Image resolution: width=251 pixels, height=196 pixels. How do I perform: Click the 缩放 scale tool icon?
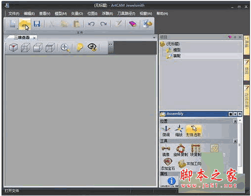[x=179, y=131]
